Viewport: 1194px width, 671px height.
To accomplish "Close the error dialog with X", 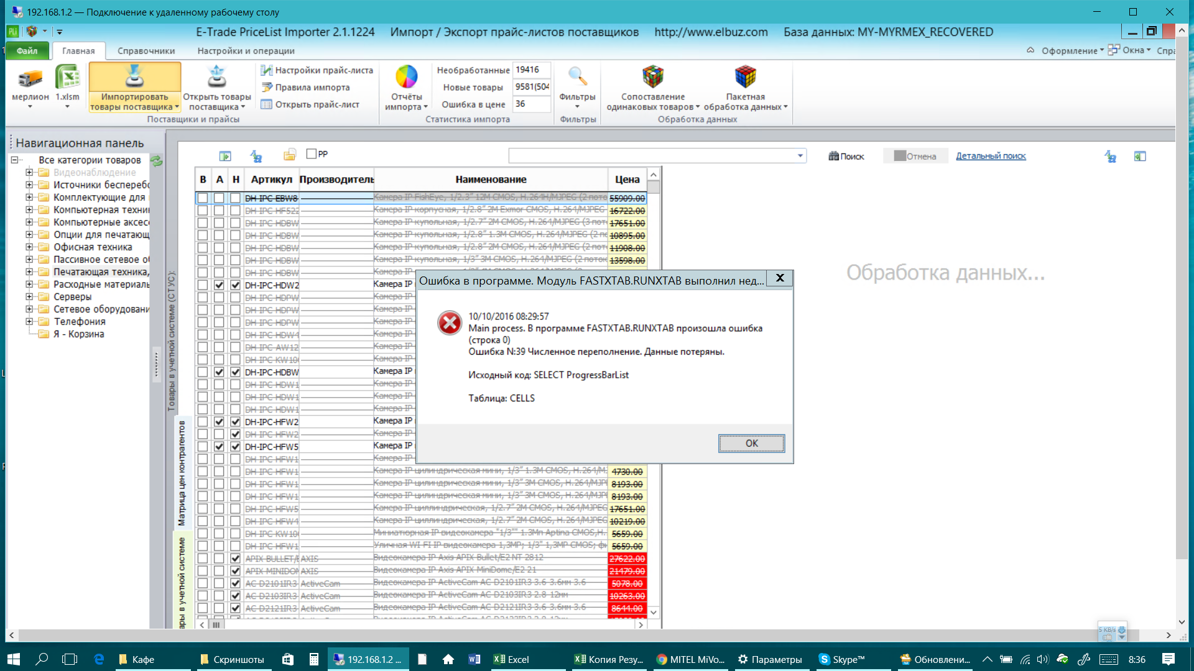I will tap(780, 278).
